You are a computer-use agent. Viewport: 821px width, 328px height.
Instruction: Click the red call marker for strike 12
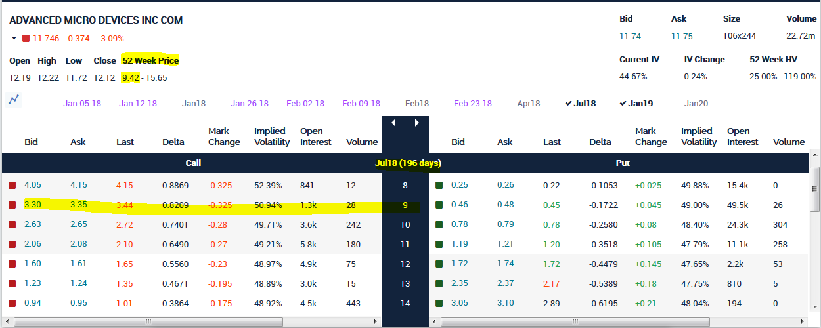(x=12, y=264)
